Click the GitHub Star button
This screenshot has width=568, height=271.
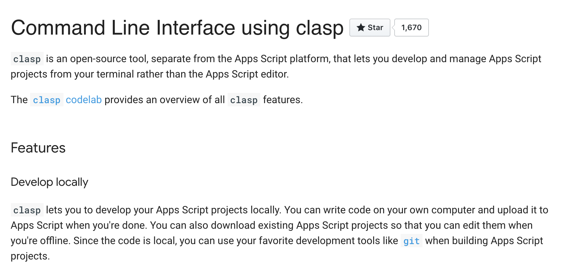point(370,28)
